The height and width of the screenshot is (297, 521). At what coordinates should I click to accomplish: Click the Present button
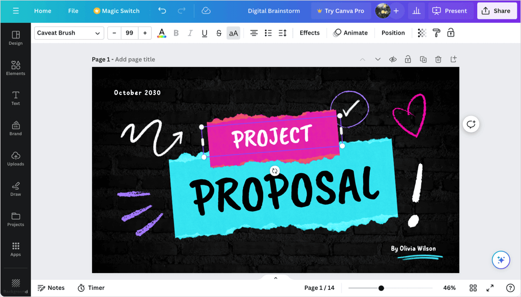(x=450, y=10)
